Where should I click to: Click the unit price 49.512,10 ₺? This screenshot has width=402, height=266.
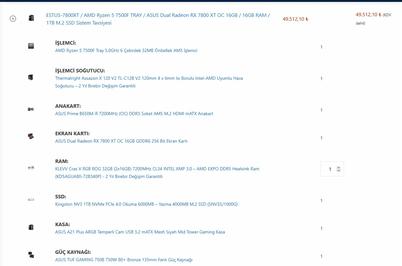295,19
